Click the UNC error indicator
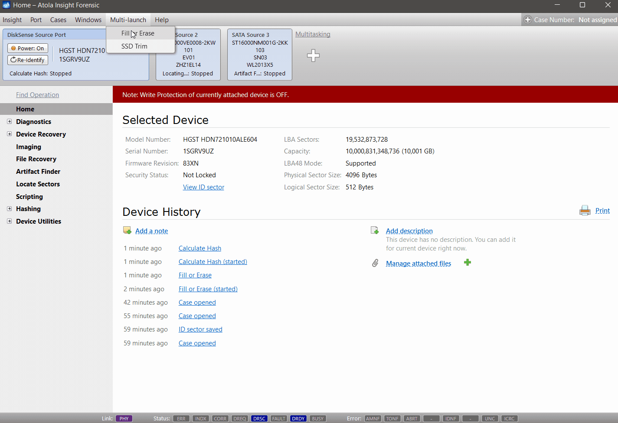Viewport: 618px width, 423px height. coord(490,419)
